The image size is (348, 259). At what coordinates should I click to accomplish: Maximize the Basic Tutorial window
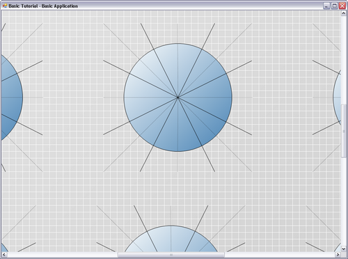coord(334,6)
